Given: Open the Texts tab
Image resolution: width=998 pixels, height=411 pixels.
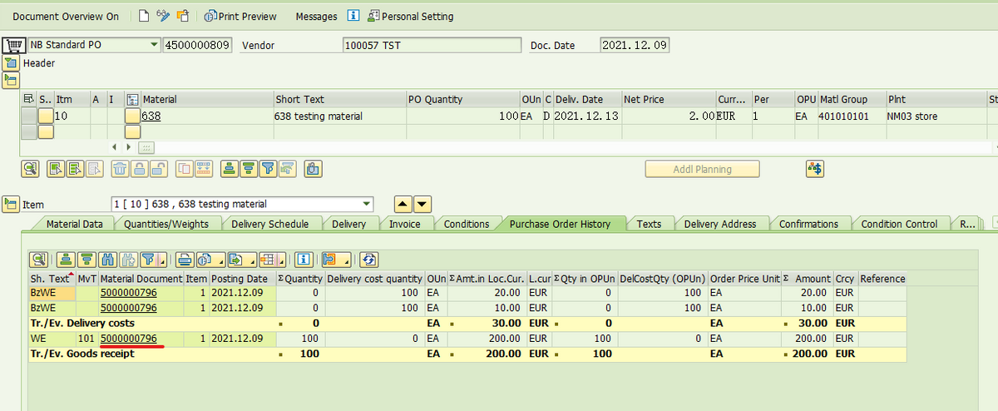Looking at the screenshot, I should tap(649, 224).
